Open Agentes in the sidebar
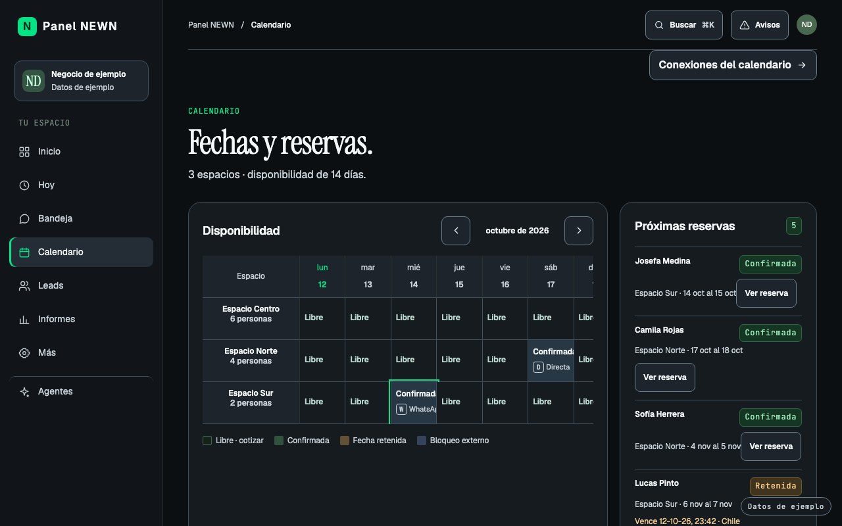Viewport: 842px width, 526px height. point(82,392)
